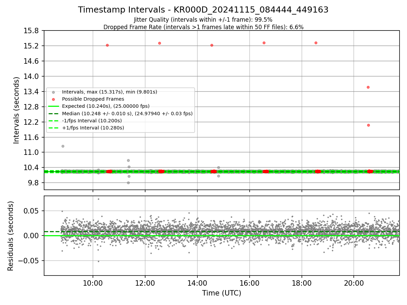Click the red dropped-frame point near 16:30 at 15.3s
The height and width of the screenshot is (305, 407).
264,43
